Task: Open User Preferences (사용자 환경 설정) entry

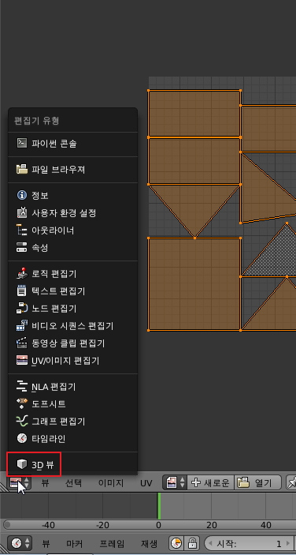Action: click(x=72, y=212)
